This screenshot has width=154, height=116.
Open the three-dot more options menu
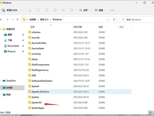[112, 10]
